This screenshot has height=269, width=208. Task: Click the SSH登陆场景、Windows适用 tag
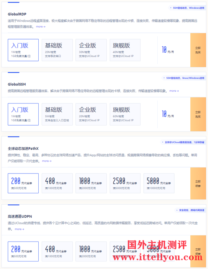tap(188, 8)
